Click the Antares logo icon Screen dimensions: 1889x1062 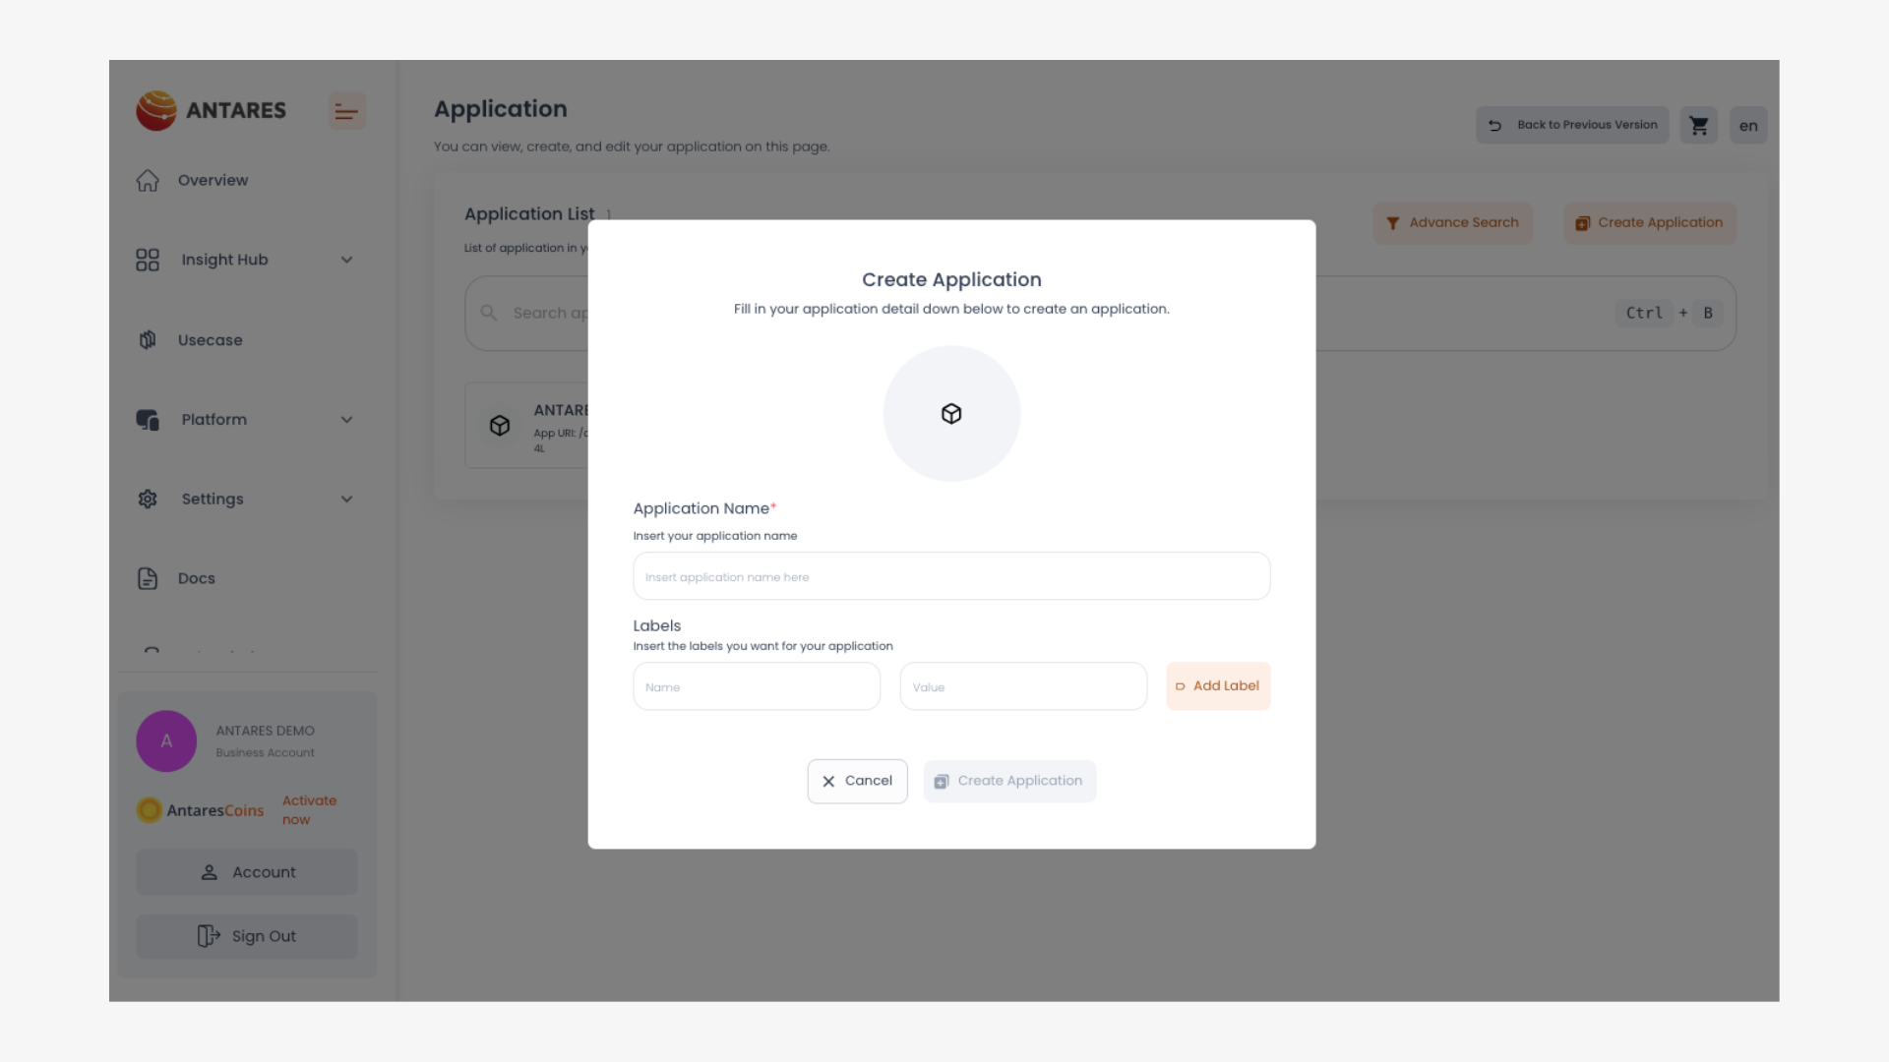pyautogui.click(x=156, y=111)
